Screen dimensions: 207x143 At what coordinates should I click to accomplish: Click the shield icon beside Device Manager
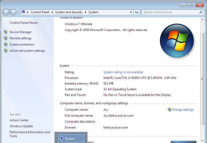tap(6, 32)
